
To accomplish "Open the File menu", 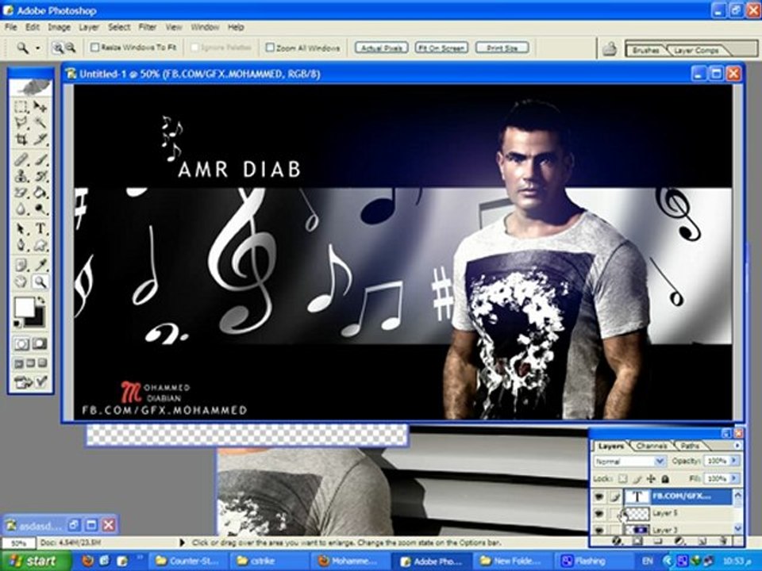I will (10, 27).
